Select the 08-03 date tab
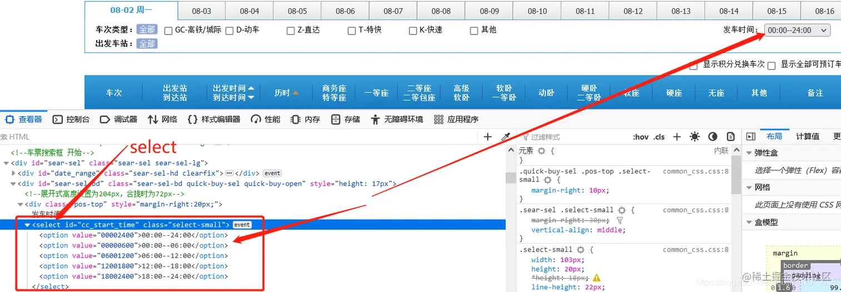Screen dimensions: 841x292 [x=201, y=11]
